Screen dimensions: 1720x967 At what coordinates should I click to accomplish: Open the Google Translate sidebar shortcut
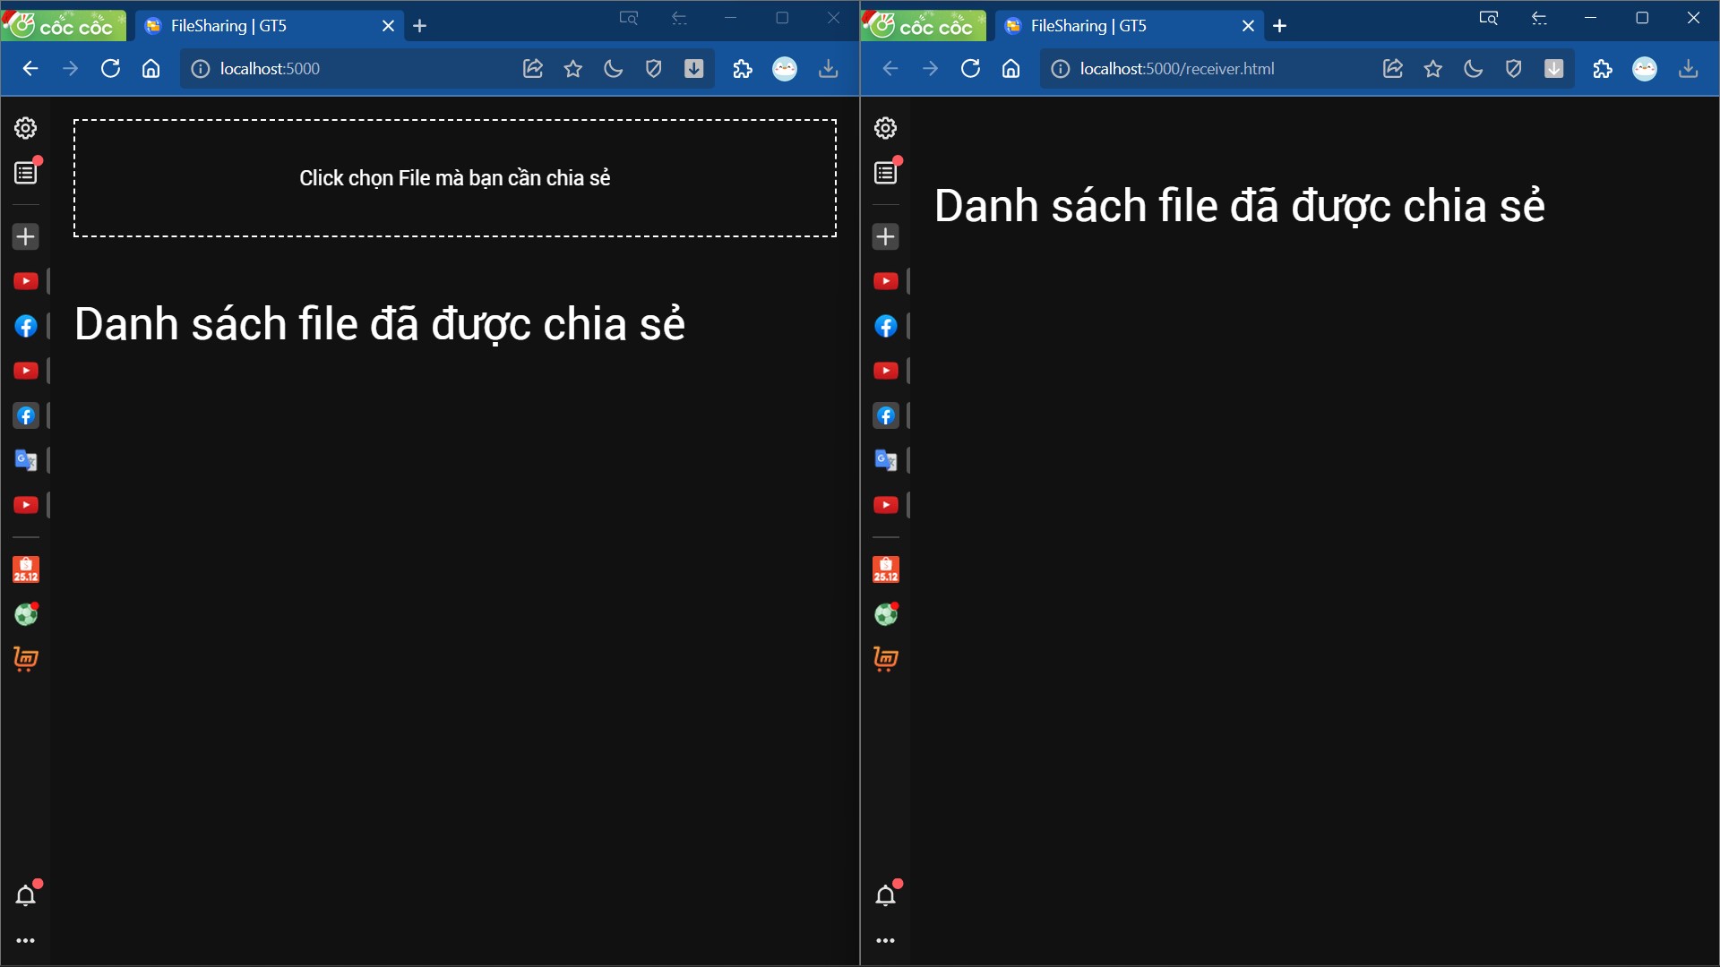(26, 460)
